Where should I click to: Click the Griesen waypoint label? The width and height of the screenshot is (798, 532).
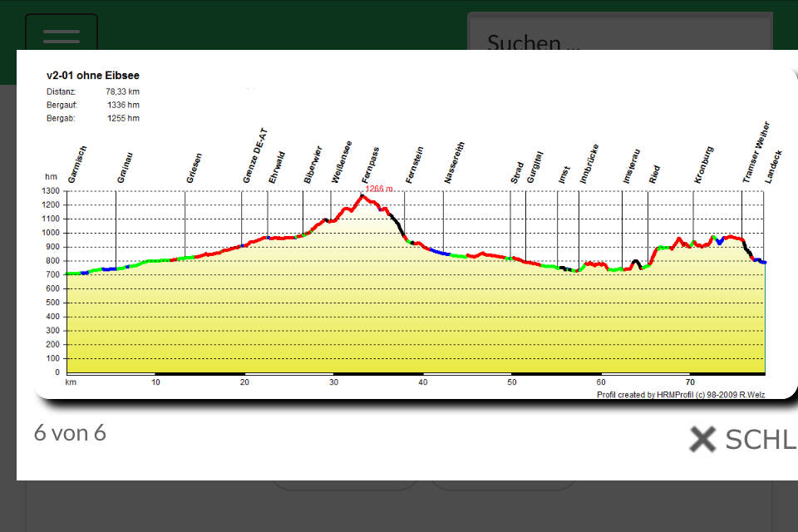(x=194, y=168)
